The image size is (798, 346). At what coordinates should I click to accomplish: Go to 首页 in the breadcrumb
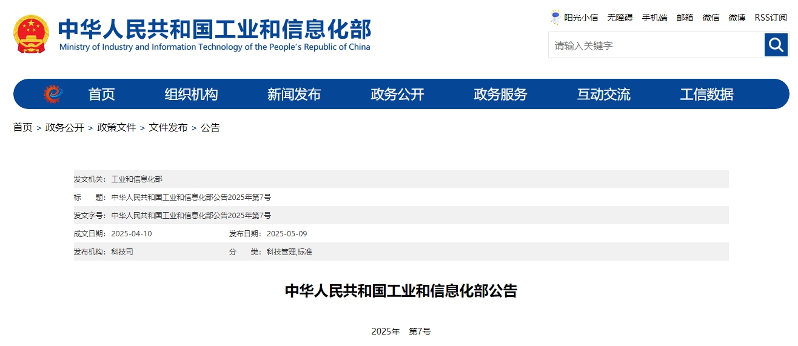point(23,127)
